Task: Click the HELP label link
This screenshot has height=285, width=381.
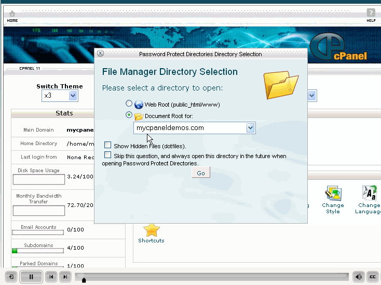Action: [371, 21]
